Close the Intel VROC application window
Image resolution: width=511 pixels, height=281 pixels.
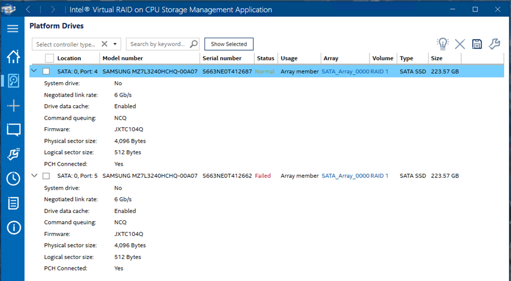(x=498, y=9)
